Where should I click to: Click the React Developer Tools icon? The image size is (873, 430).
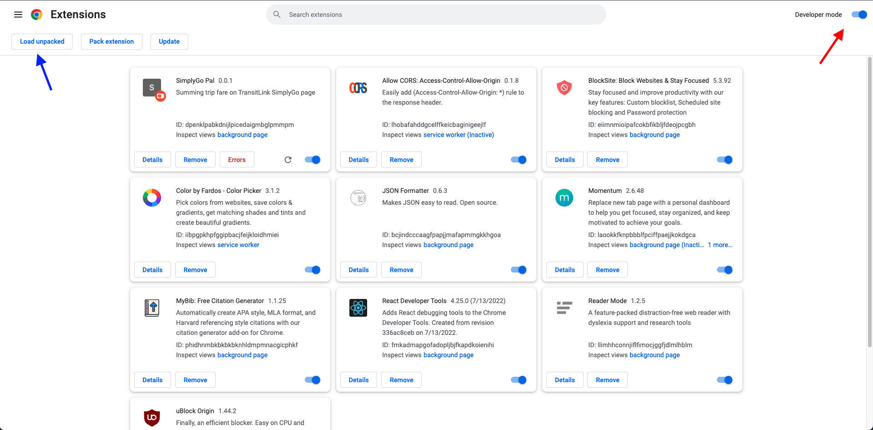pos(358,308)
